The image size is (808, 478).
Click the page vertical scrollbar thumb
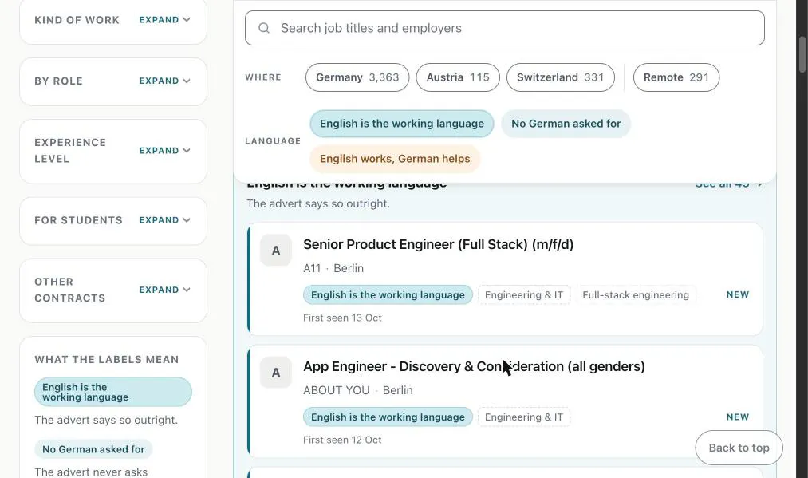click(802, 54)
